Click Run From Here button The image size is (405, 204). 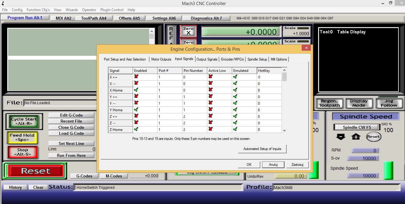coord(71,155)
